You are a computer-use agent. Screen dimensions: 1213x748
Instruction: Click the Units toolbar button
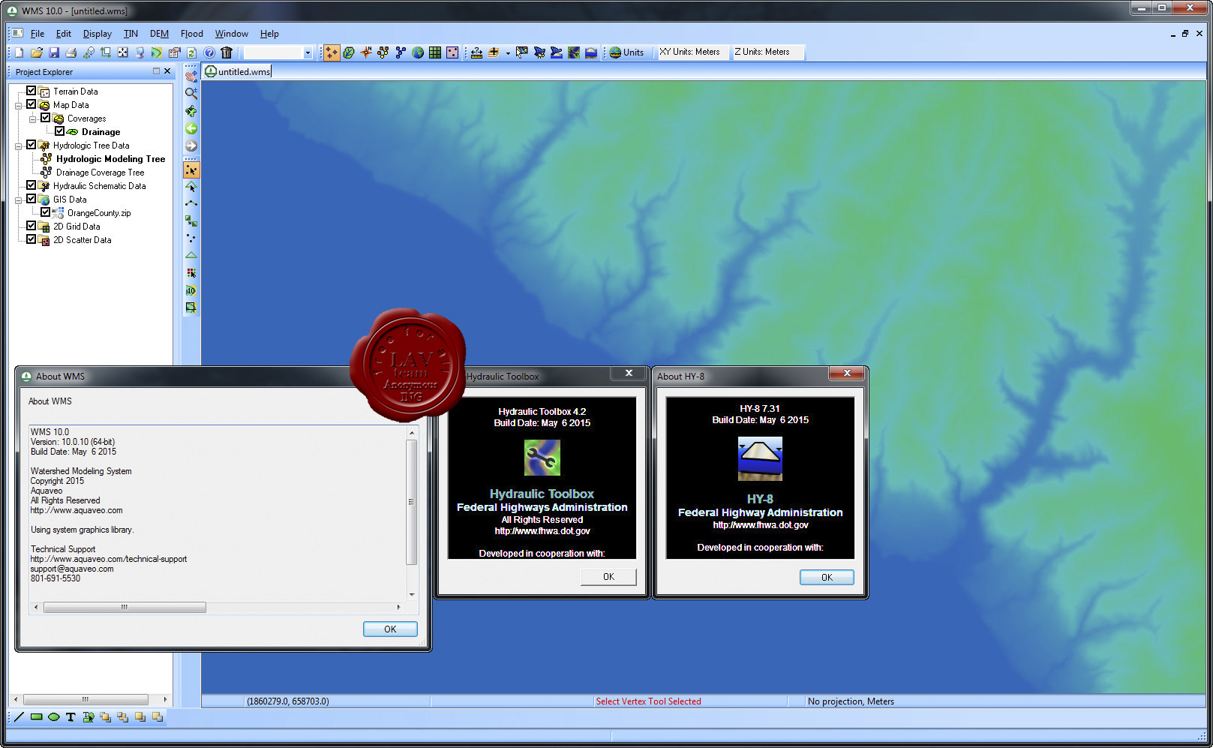tap(626, 53)
